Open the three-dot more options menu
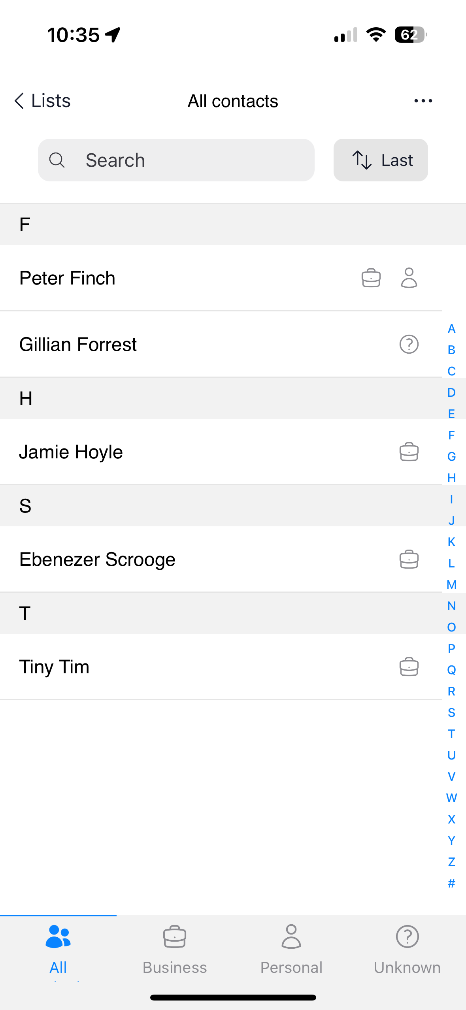The height and width of the screenshot is (1010, 466). point(423,101)
